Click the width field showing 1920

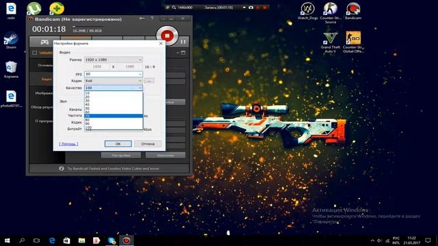[97, 67]
